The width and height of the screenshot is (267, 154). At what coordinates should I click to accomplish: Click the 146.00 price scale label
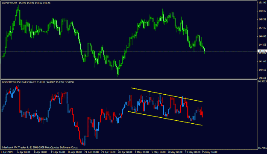[262, 36]
